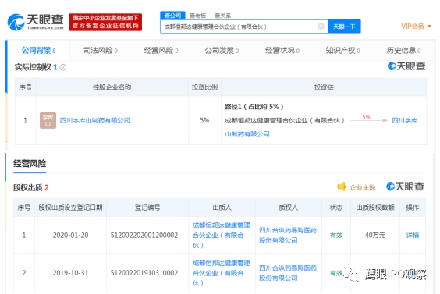Open pledgor link in the 2019-10-31 row

(x=221, y=273)
